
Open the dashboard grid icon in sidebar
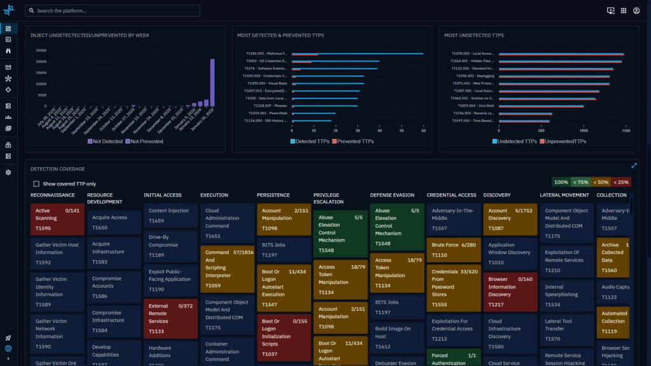click(x=8, y=29)
